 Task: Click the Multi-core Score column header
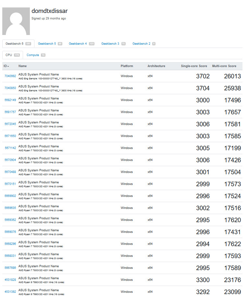[224, 66]
